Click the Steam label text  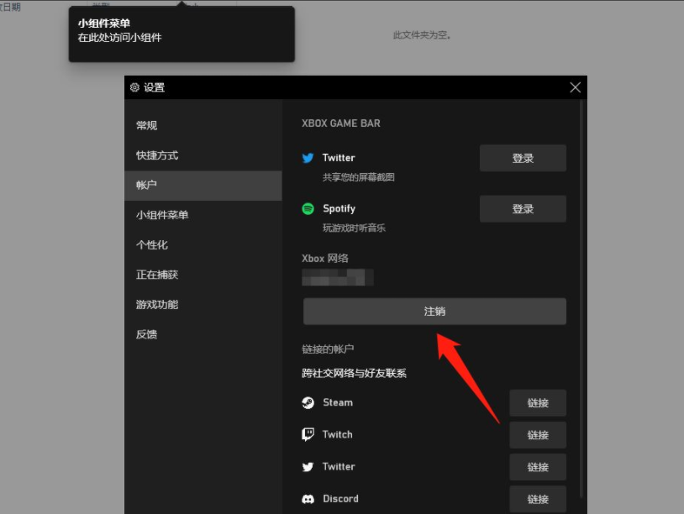click(338, 402)
